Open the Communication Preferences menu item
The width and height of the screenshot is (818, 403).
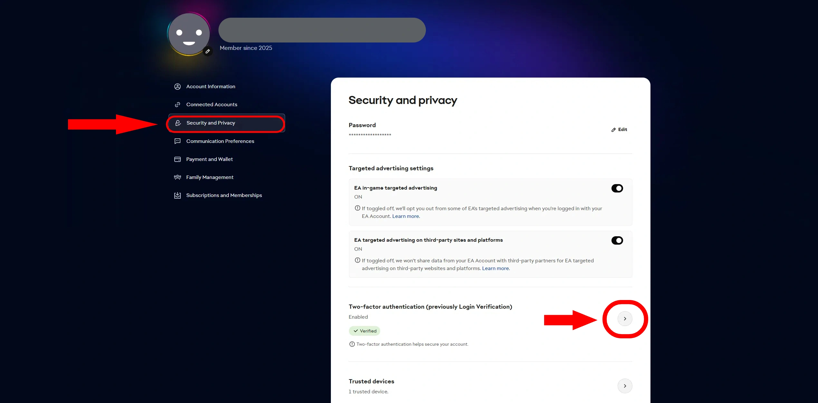click(x=220, y=141)
